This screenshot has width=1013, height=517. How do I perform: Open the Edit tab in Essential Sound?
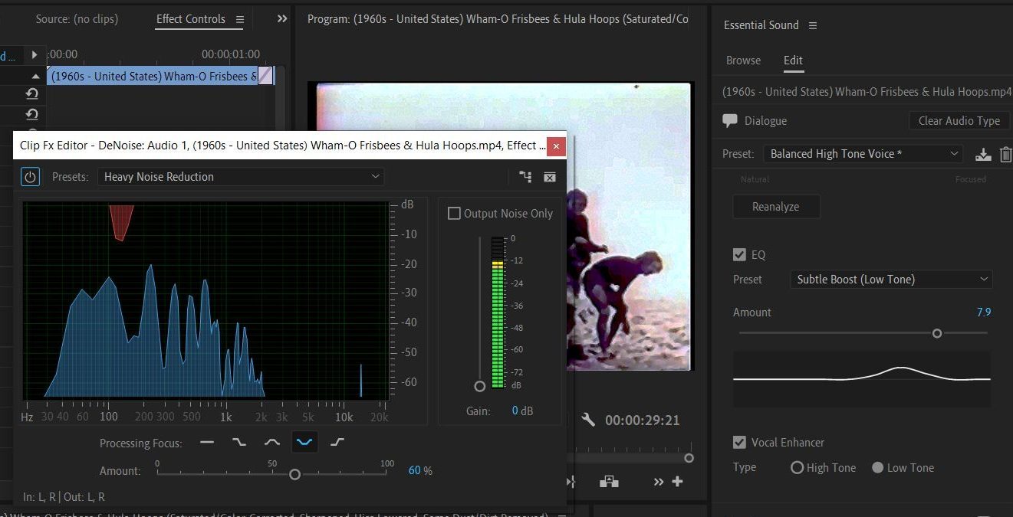pyautogui.click(x=793, y=61)
